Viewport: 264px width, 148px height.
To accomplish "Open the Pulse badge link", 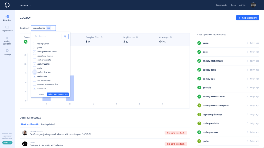I will click(7, 143).
